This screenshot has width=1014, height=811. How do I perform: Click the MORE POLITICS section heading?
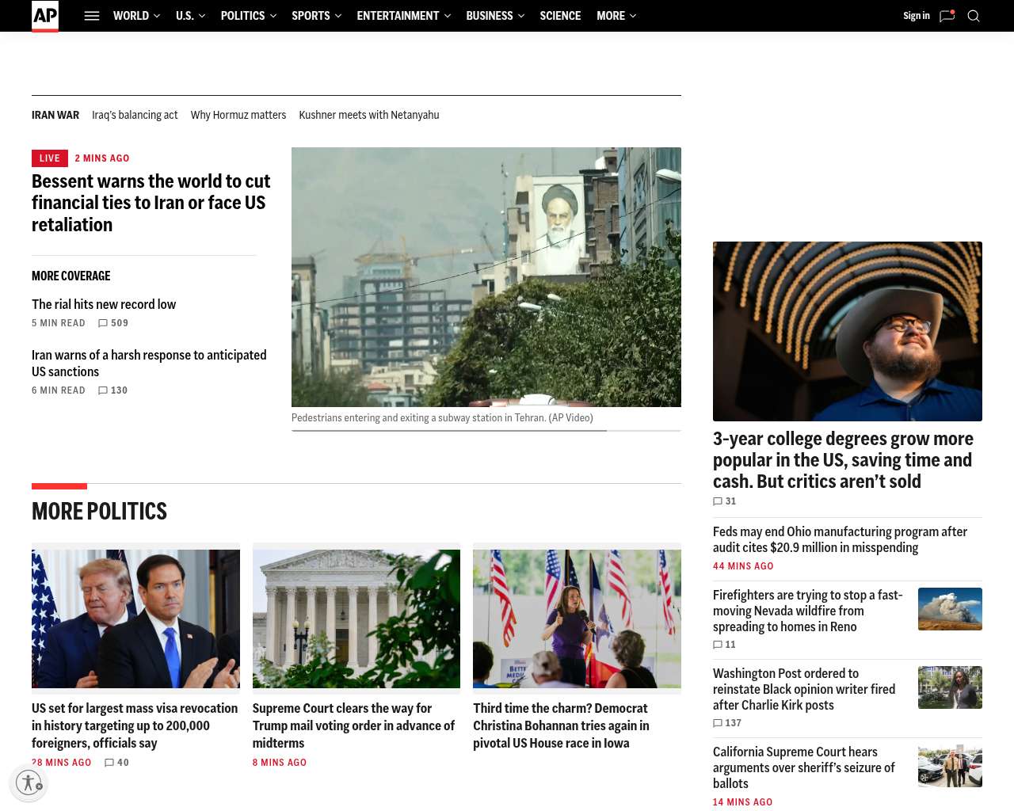pos(99,512)
